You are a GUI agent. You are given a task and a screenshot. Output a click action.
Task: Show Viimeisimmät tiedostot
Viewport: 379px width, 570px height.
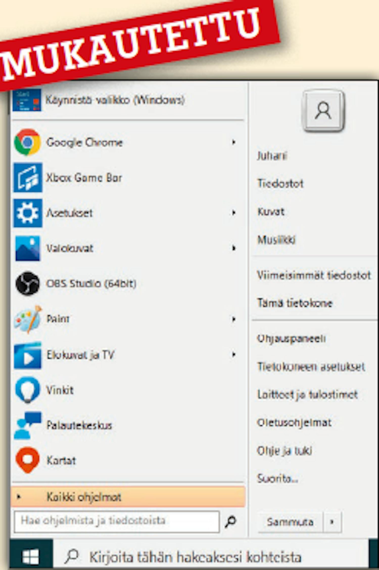coord(314,275)
